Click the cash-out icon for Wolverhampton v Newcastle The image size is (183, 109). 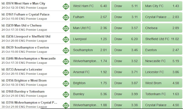(66, 61)
